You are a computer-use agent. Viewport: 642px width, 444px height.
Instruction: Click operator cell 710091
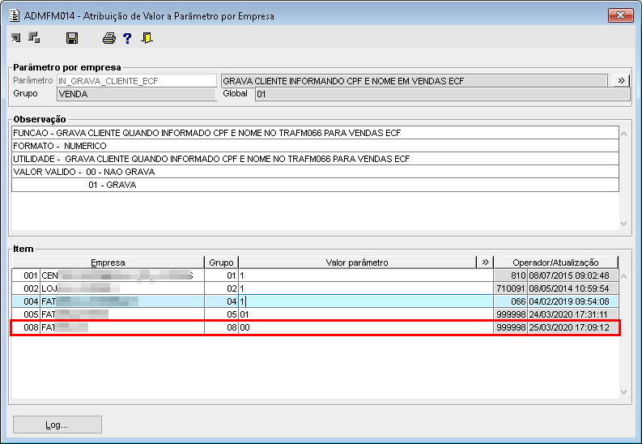[510, 288]
